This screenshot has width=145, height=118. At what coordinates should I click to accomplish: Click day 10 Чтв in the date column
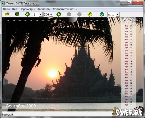coord(128,50)
